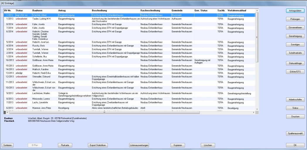Open Schriftverkehr correspondence
The width and height of the screenshot is (307, 150).
pos(295,53)
